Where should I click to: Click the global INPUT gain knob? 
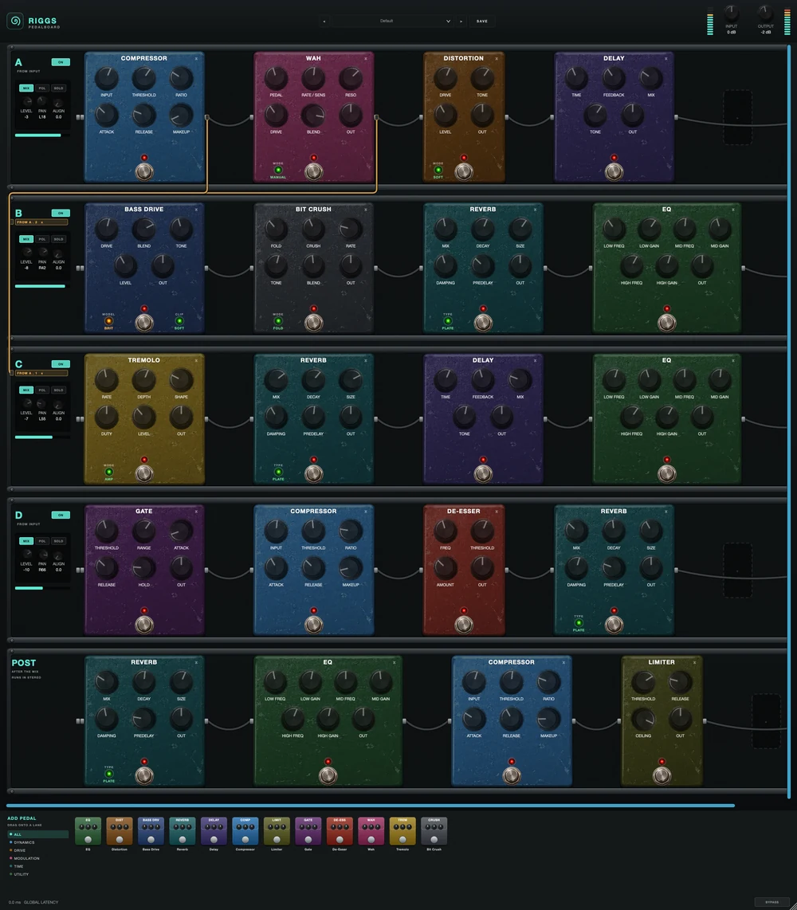[732, 13]
